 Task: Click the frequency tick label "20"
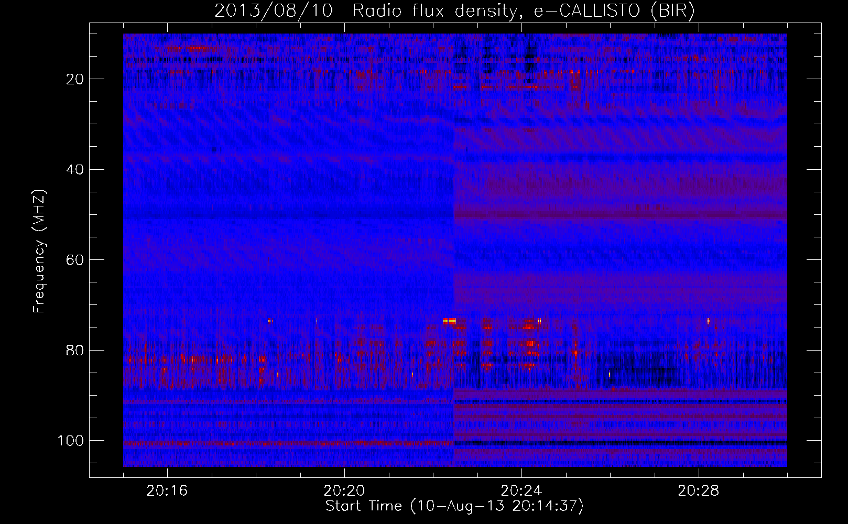tap(75, 79)
